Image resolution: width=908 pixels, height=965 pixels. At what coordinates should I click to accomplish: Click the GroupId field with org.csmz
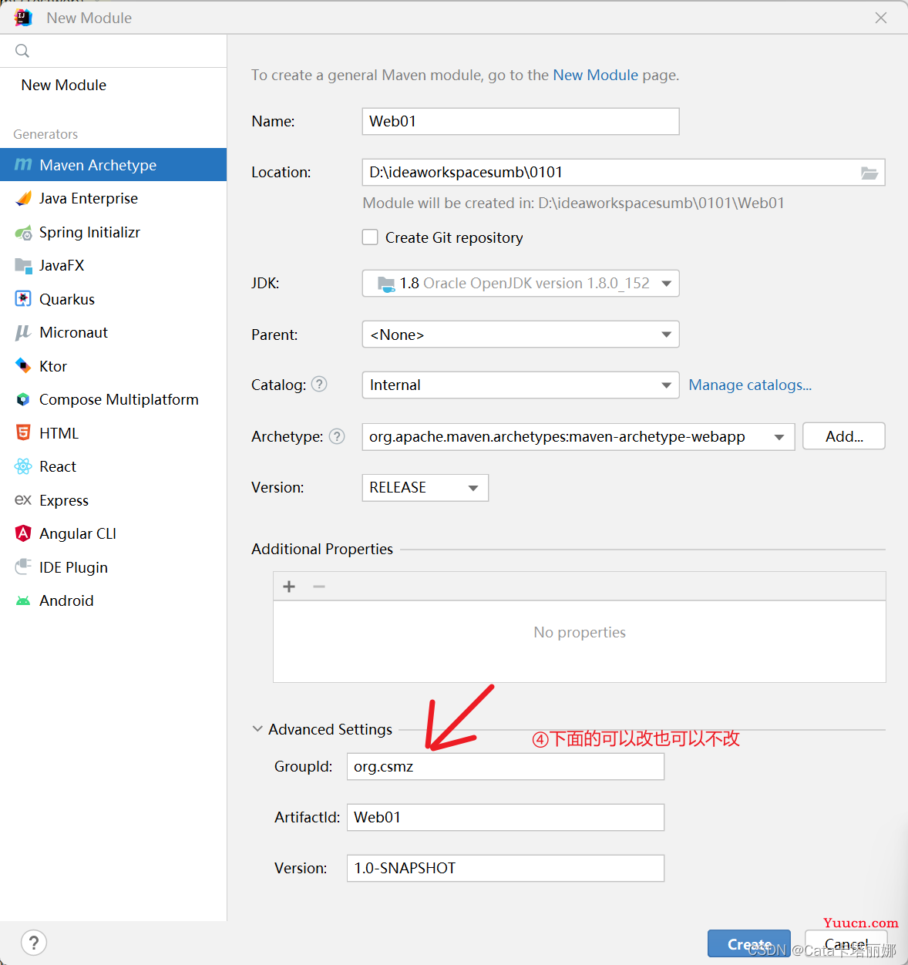point(506,767)
